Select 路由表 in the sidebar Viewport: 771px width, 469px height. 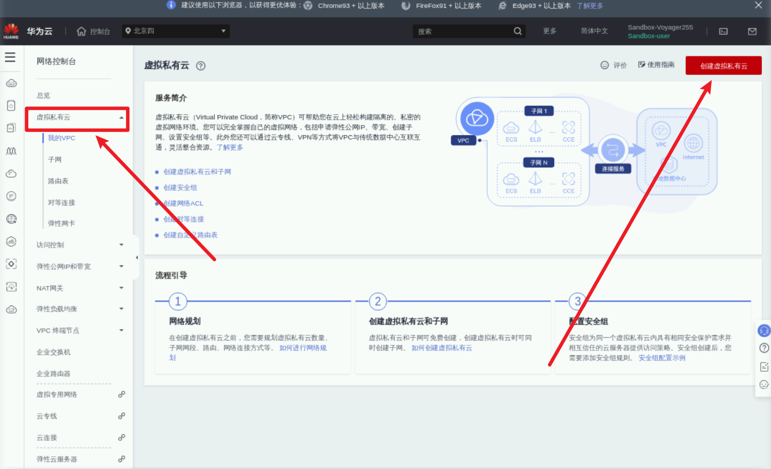point(58,181)
